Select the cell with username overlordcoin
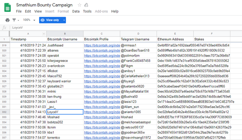The image size is (242, 140). tap(65, 66)
